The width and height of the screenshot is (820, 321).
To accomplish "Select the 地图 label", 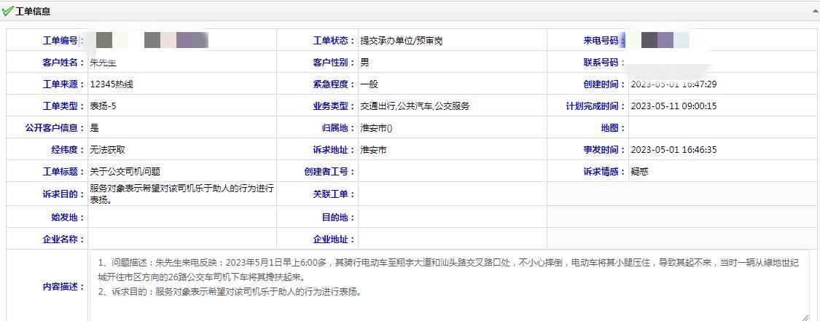I will click(x=613, y=128).
